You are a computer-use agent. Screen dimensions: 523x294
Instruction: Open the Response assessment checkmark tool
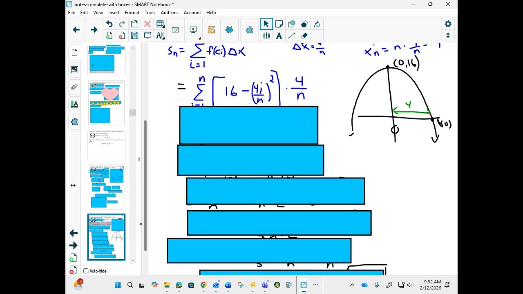pos(211,30)
